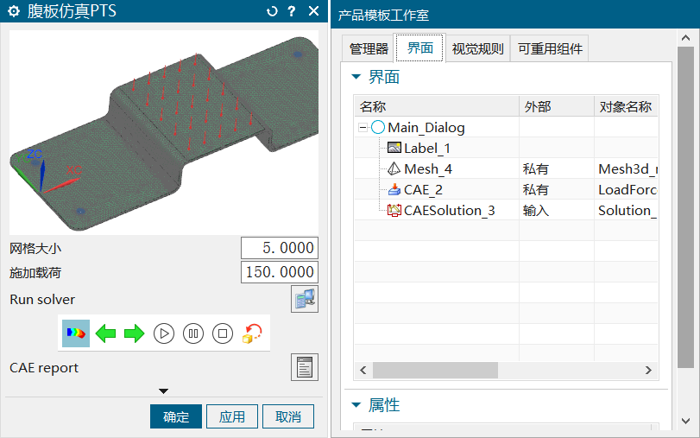This screenshot has height=438, width=700.
Task: Click the 对象名称 column header
Action: pos(626,106)
